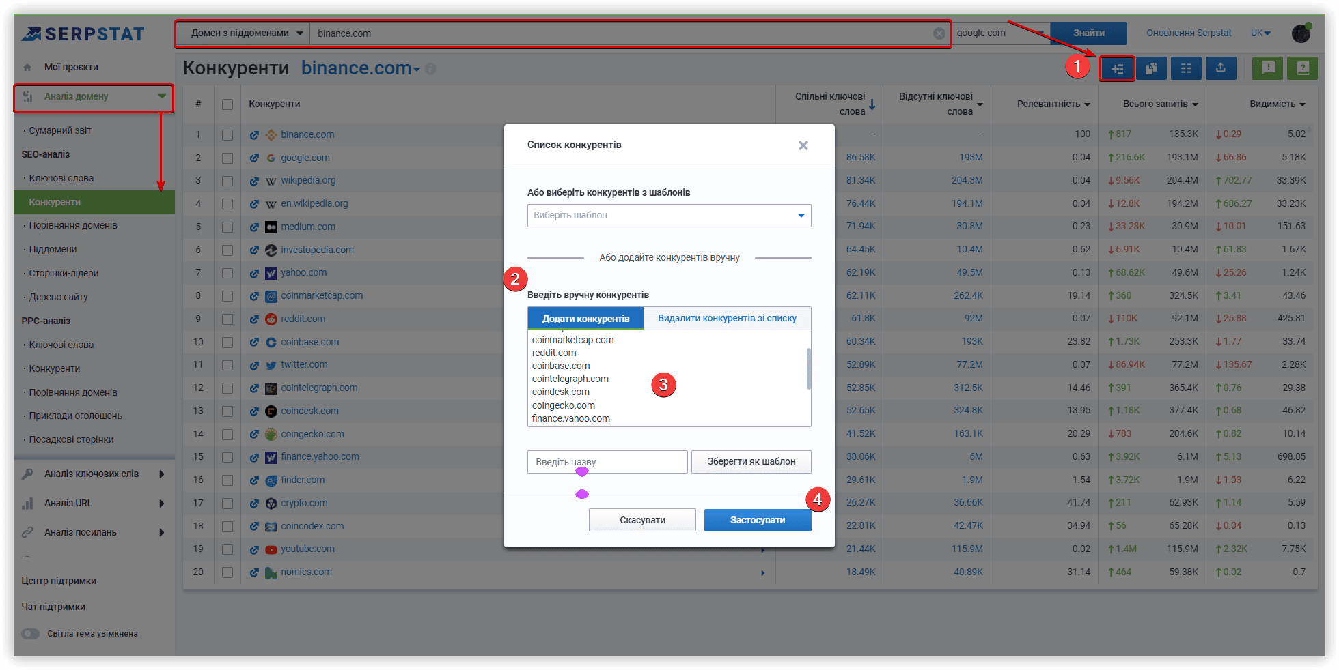Open the add competitors list icon
Screen dimensions: 1339x670
tap(1117, 68)
